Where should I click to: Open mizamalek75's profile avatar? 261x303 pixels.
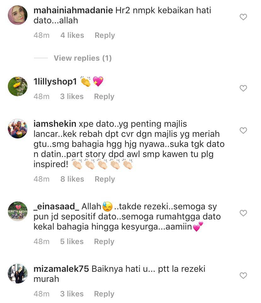click(x=18, y=274)
